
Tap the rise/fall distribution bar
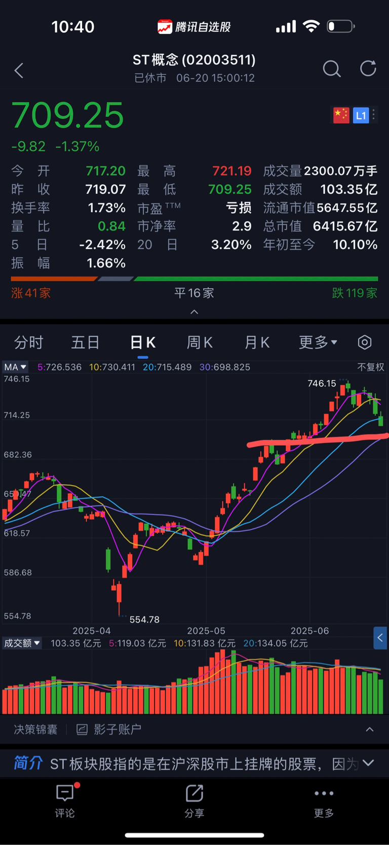[x=194, y=279]
